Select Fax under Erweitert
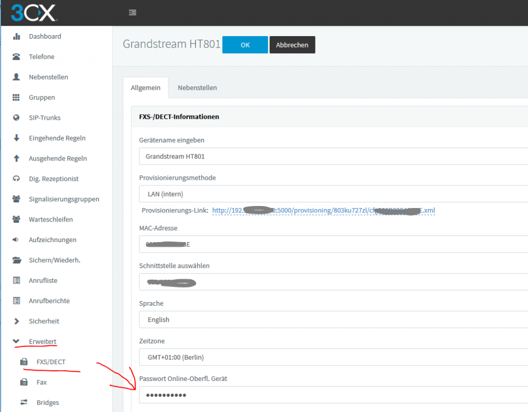 [42, 382]
